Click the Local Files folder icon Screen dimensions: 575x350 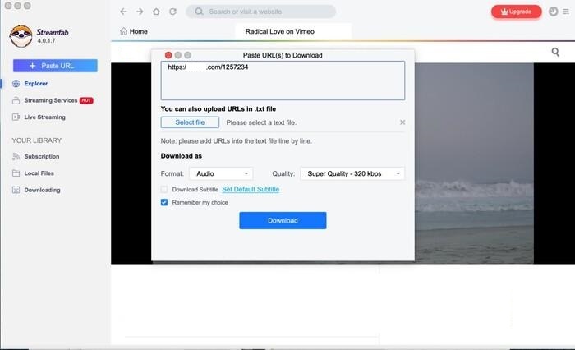tap(16, 173)
